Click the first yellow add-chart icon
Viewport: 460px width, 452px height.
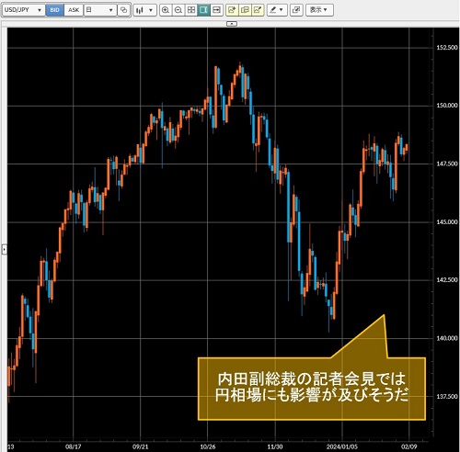click(232, 10)
